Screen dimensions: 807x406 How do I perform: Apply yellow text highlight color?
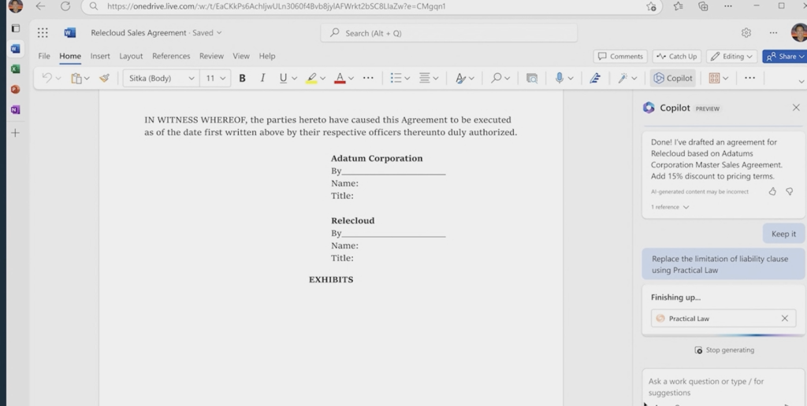(311, 78)
